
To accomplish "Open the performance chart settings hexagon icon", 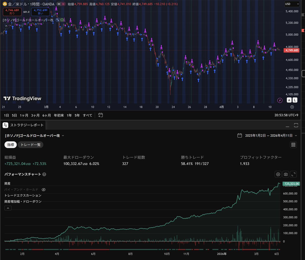I will pyautogui.click(x=278, y=174).
